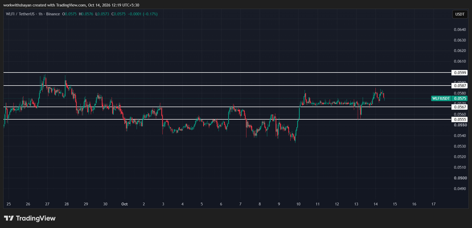
Task: Click date 10 on the time axis
Action: click(298, 204)
